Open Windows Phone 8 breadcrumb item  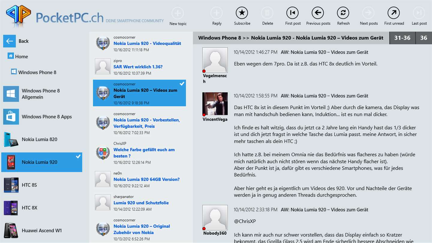pos(34,72)
